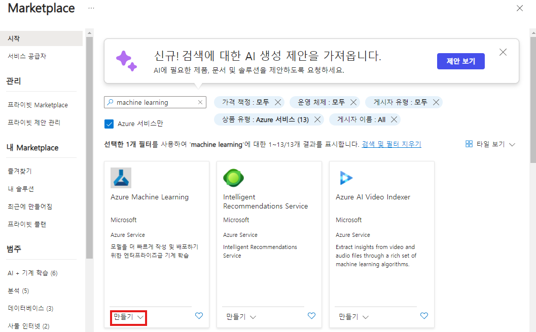Open the Azure AI Video Indexer title
The image size is (536, 332).
point(373,197)
